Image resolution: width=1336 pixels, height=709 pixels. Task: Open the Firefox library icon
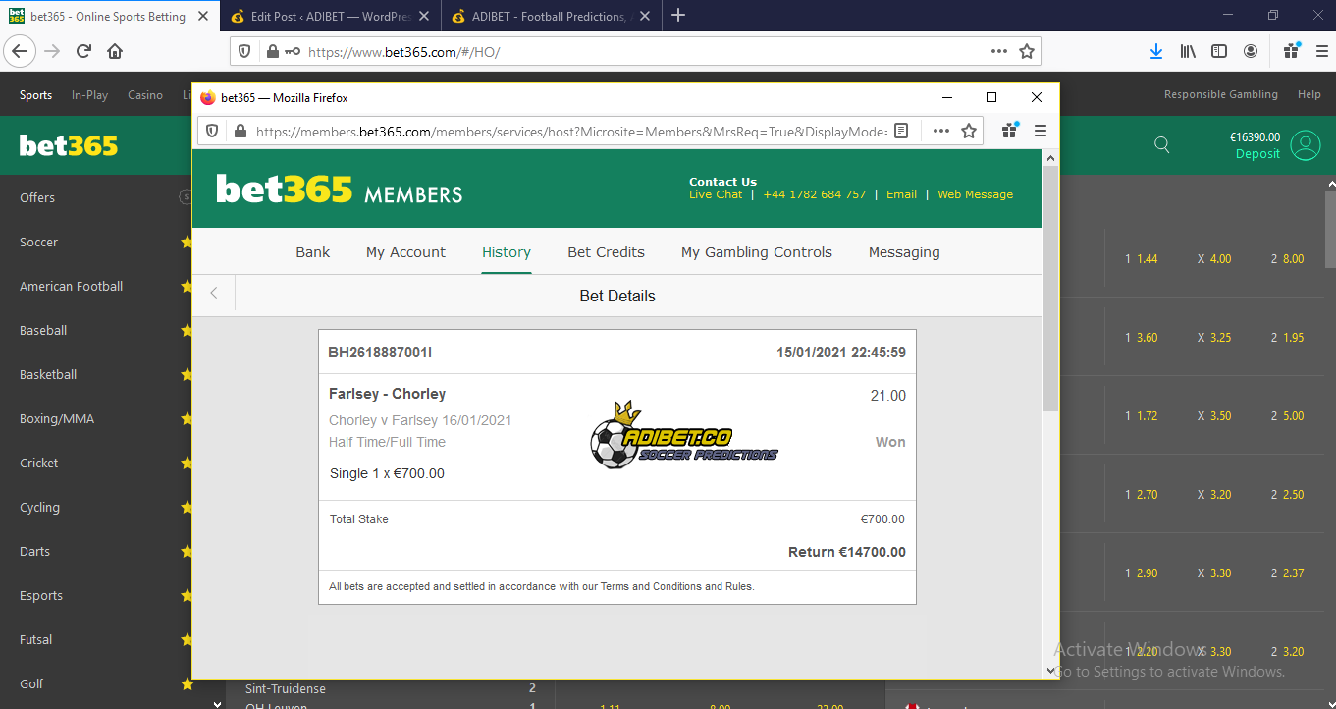point(1188,51)
